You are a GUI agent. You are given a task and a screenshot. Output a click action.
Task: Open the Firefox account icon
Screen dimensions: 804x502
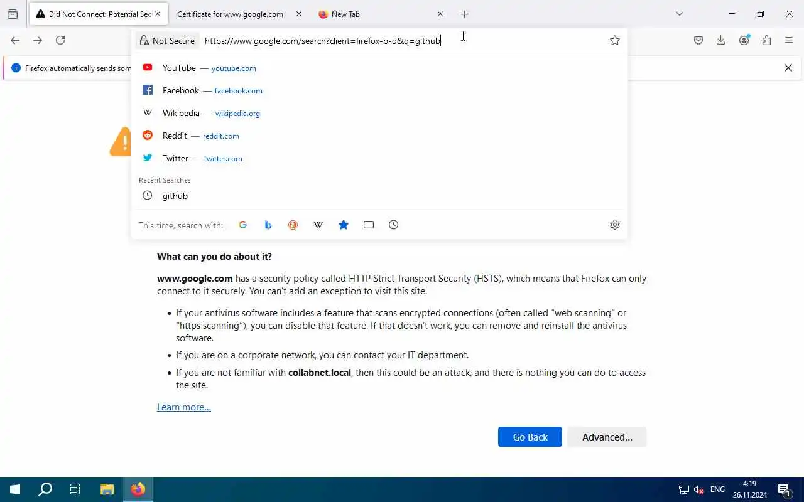coord(744,40)
